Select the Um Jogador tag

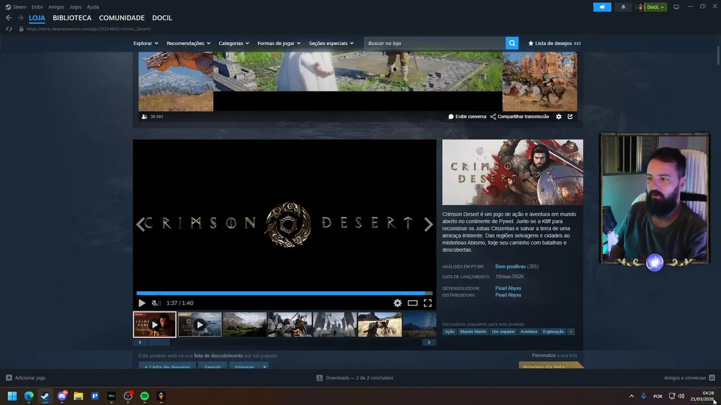[503, 331]
